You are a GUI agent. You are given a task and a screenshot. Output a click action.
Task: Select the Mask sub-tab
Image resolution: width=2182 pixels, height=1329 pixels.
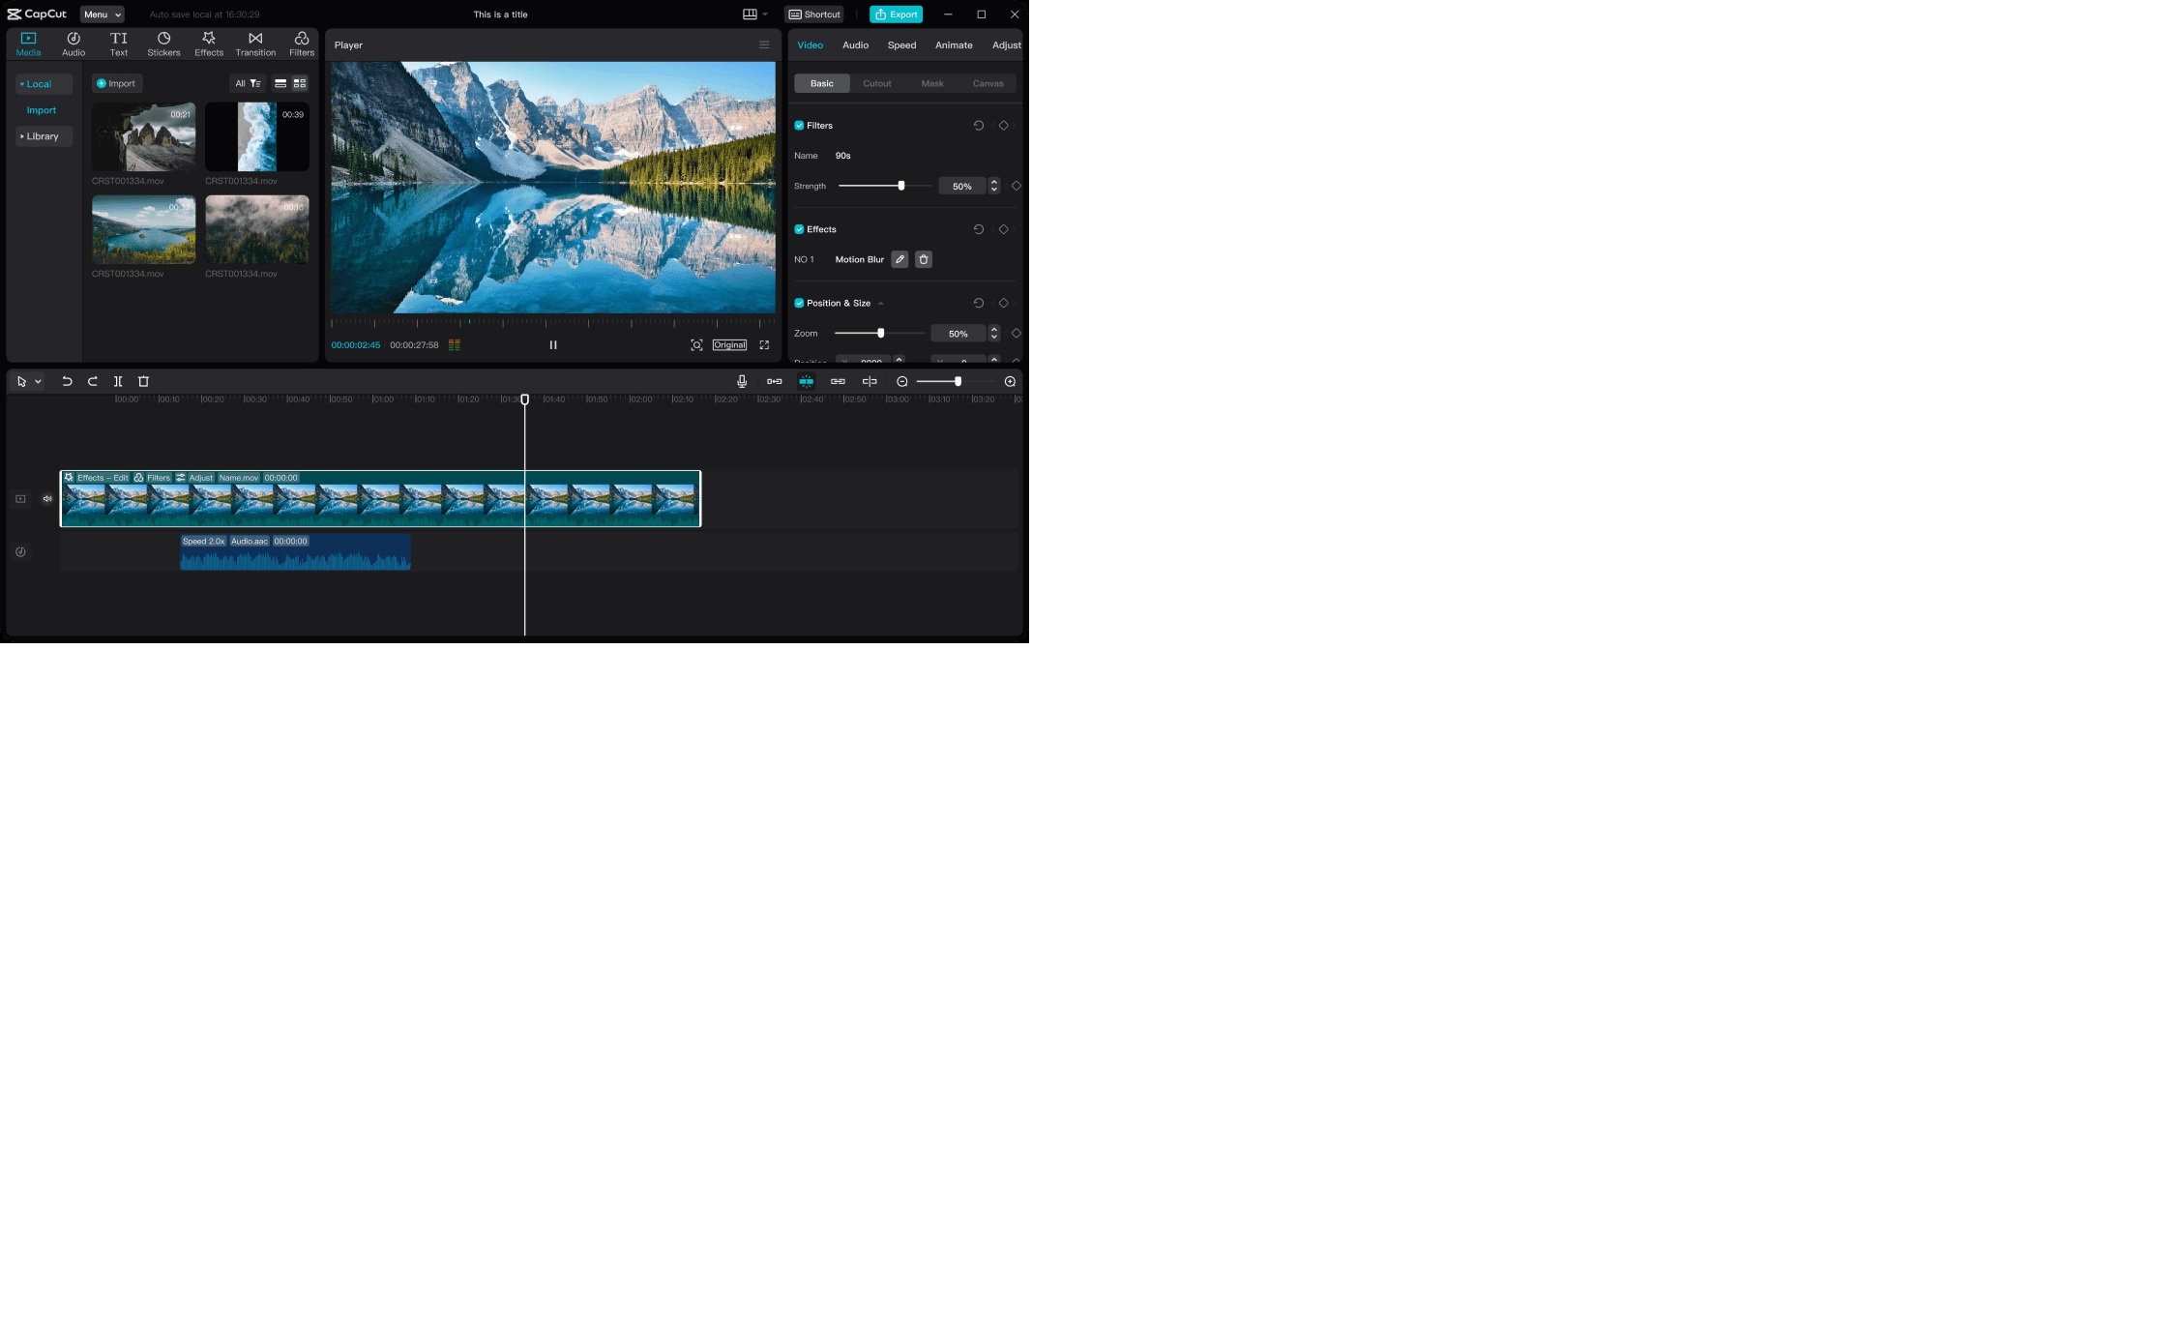pyautogui.click(x=932, y=83)
